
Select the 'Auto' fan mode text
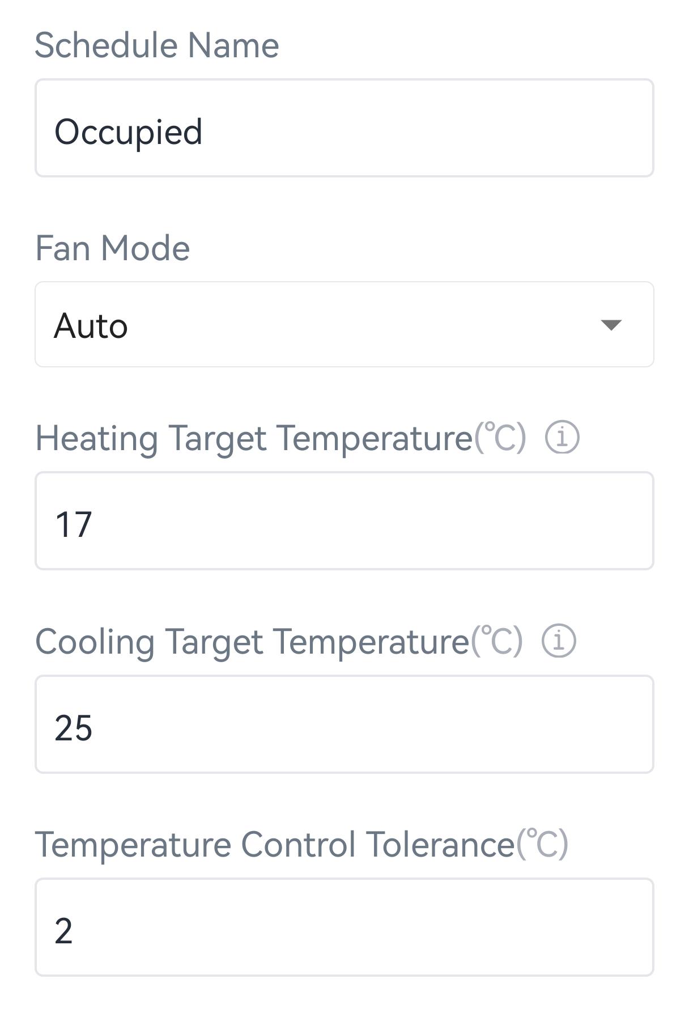point(91,326)
